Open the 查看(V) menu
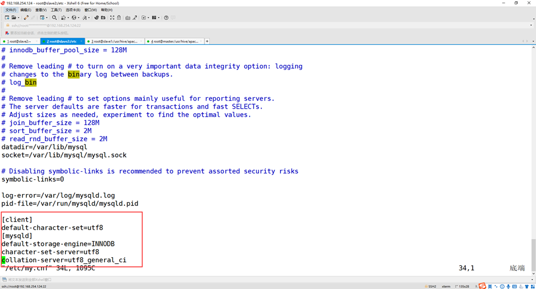The image size is (536, 289). point(41,10)
